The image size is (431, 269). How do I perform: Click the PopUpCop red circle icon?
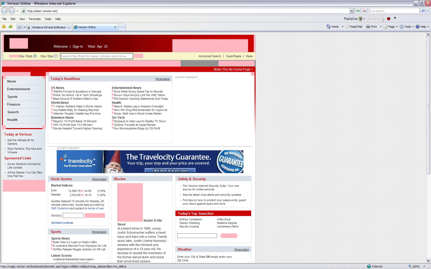point(389,19)
